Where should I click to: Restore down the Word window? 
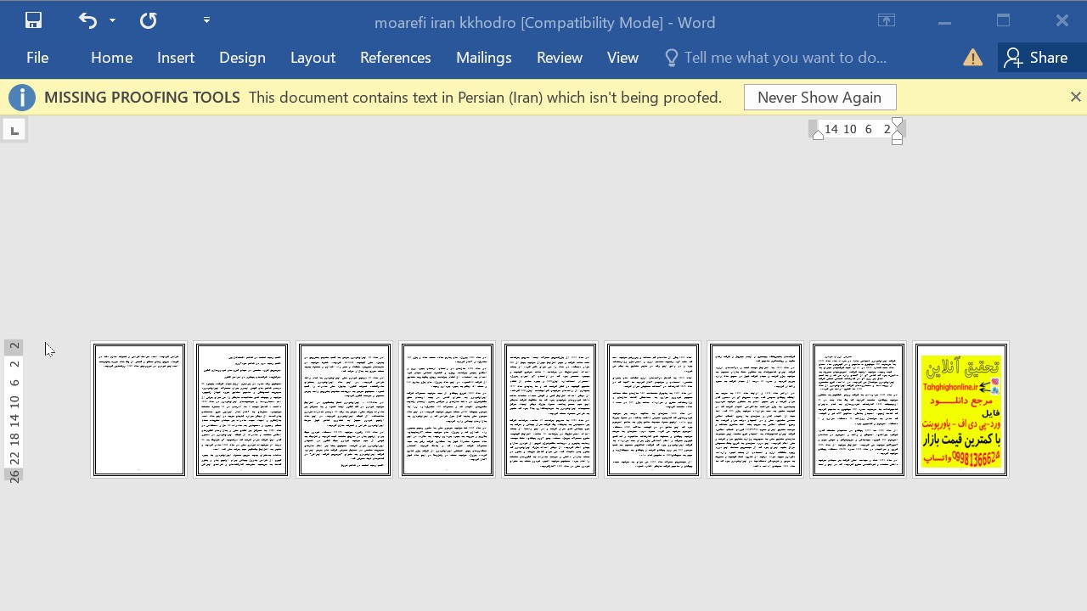click(x=1004, y=21)
